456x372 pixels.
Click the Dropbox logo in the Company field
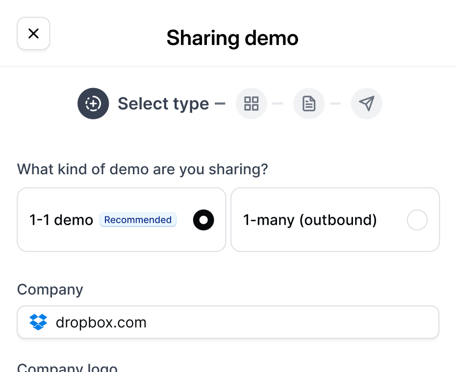[x=38, y=322]
